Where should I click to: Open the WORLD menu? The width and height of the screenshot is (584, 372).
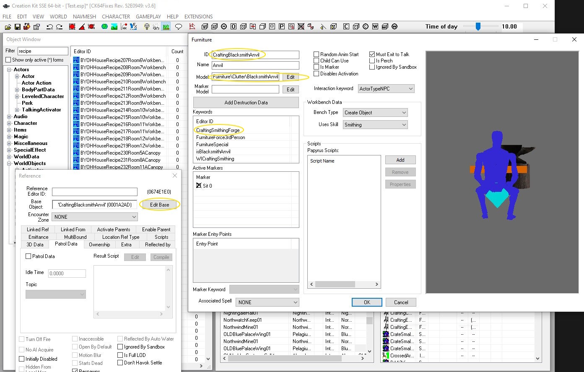tap(58, 17)
